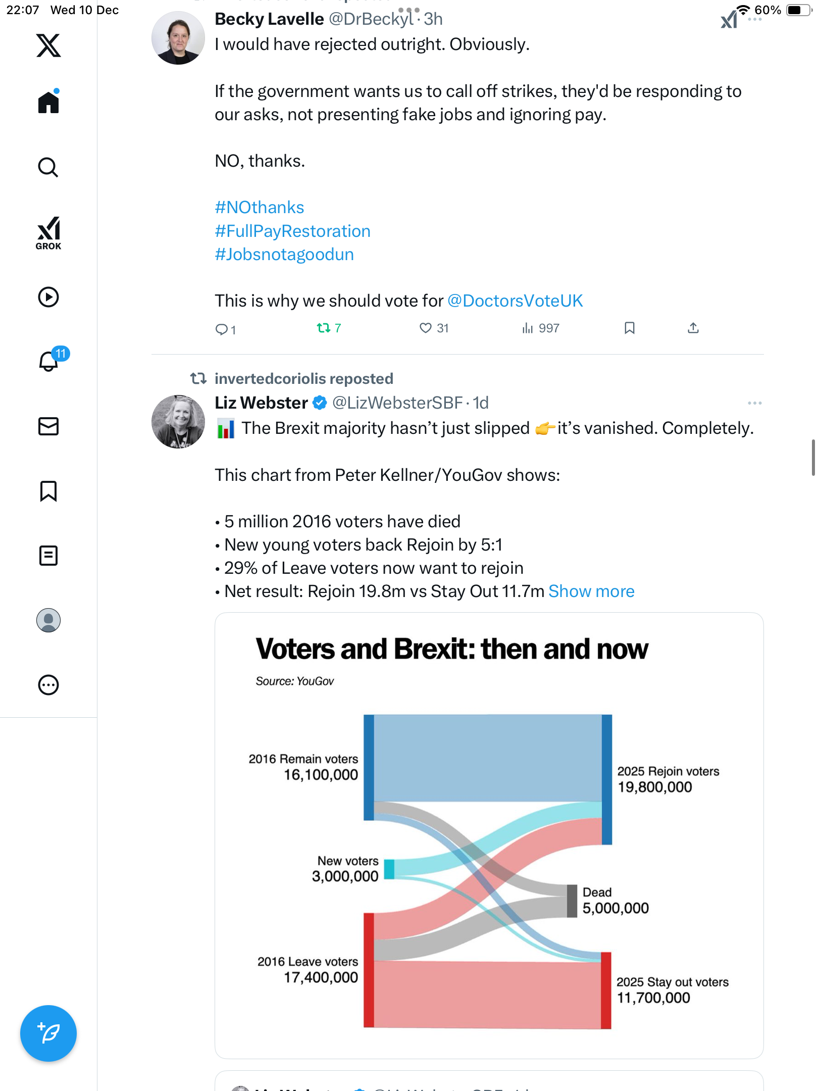
Task: Open the search page
Action: [48, 168]
